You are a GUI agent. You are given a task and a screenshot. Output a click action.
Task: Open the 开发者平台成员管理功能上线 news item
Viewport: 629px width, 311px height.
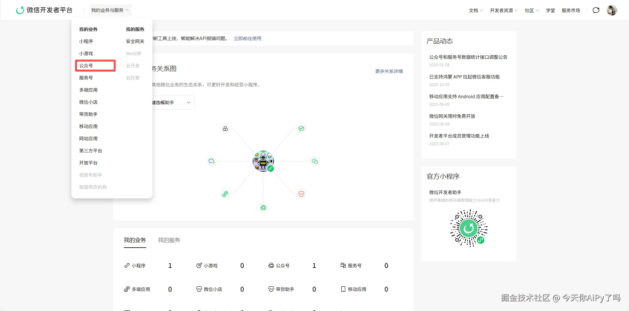[459, 136]
